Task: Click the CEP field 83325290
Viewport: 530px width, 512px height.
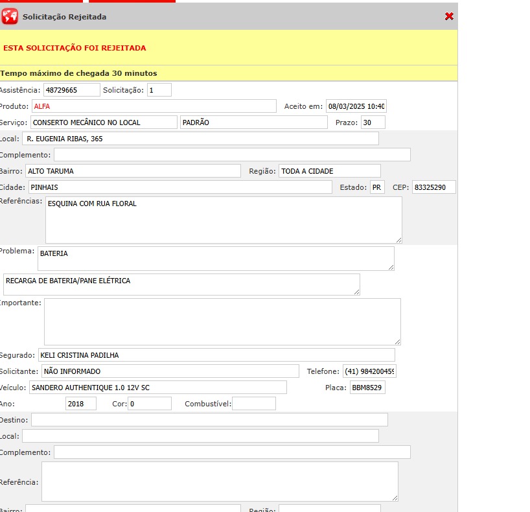Action: tap(433, 187)
